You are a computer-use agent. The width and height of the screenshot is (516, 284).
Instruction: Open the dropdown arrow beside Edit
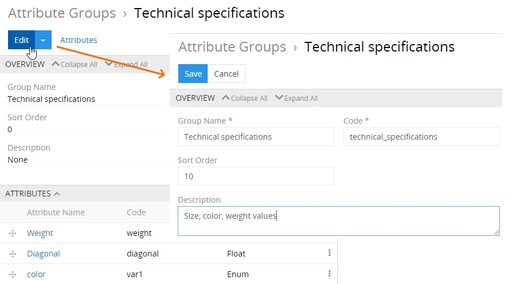point(44,40)
